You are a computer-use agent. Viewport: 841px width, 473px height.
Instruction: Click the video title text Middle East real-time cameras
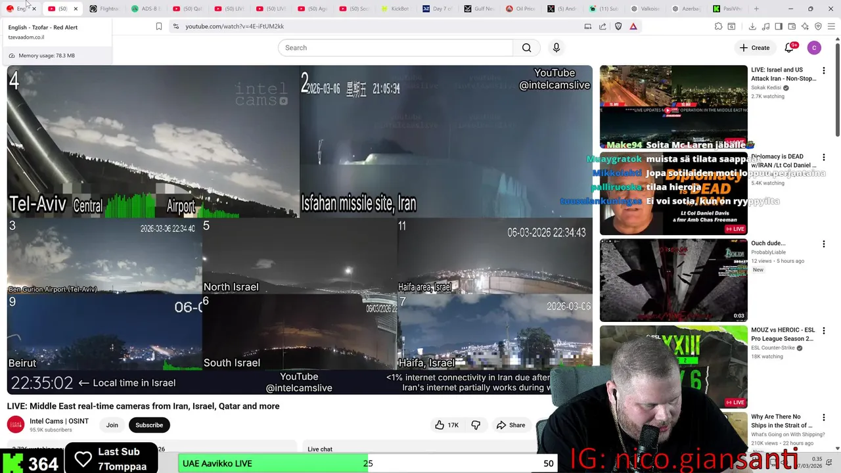(x=143, y=406)
